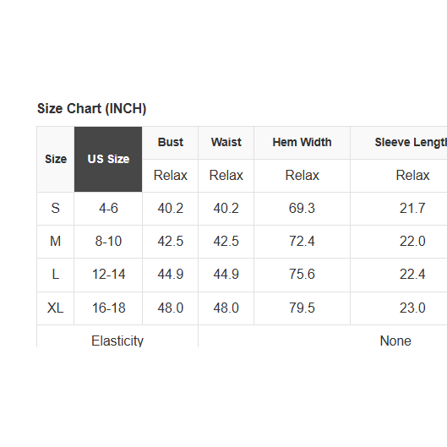Click the US size 12-14 cell
This screenshot has width=447, height=447.
[108, 275]
